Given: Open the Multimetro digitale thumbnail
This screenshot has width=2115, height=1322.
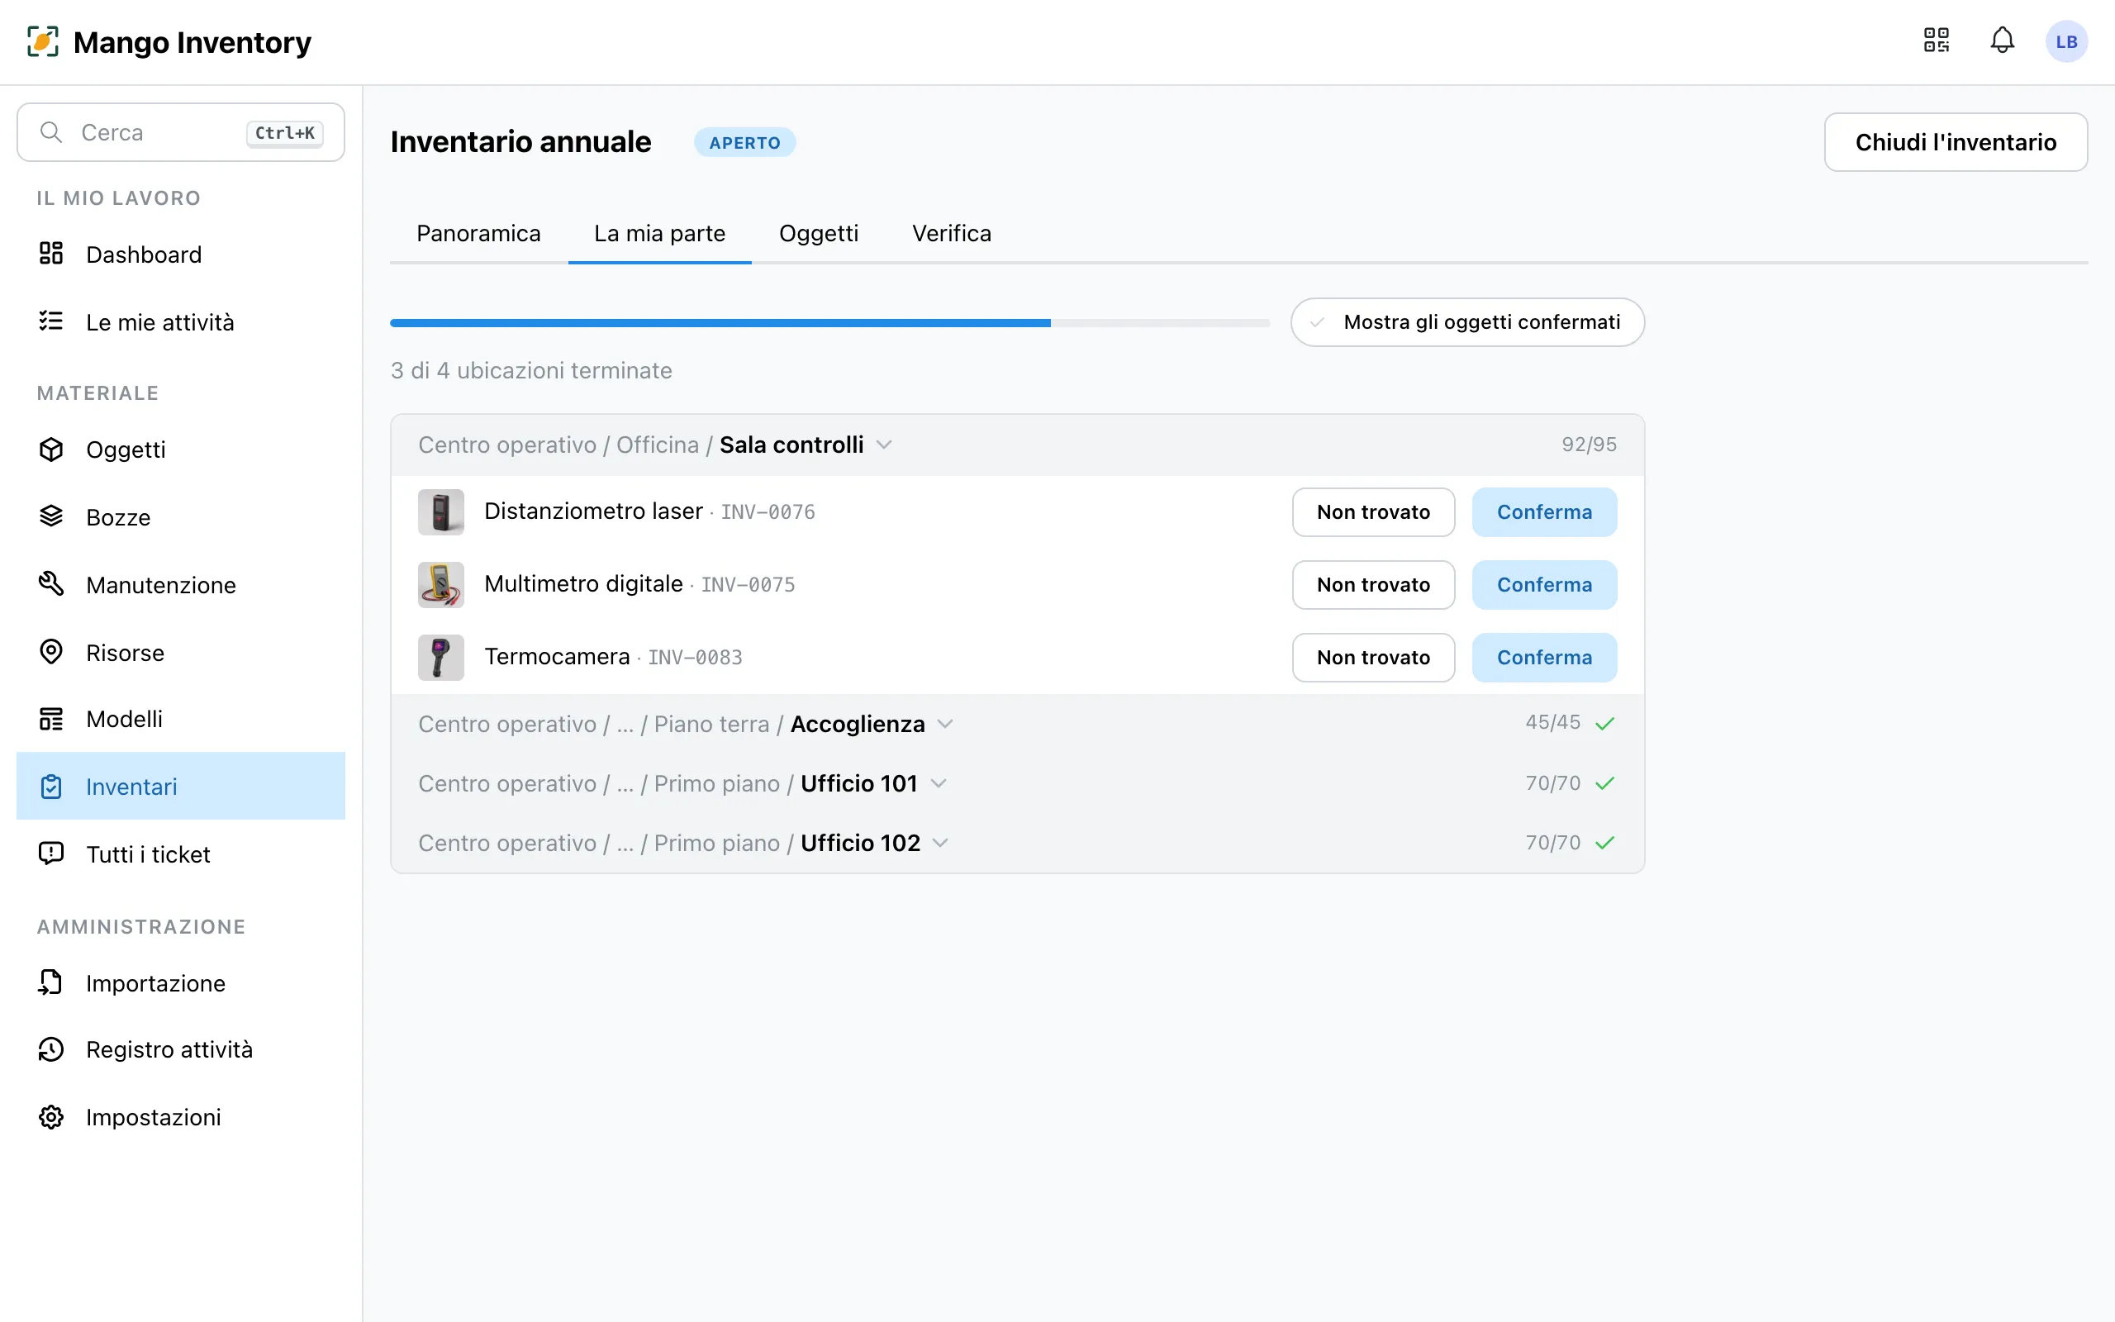Looking at the screenshot, I should [x=440, y=584].
